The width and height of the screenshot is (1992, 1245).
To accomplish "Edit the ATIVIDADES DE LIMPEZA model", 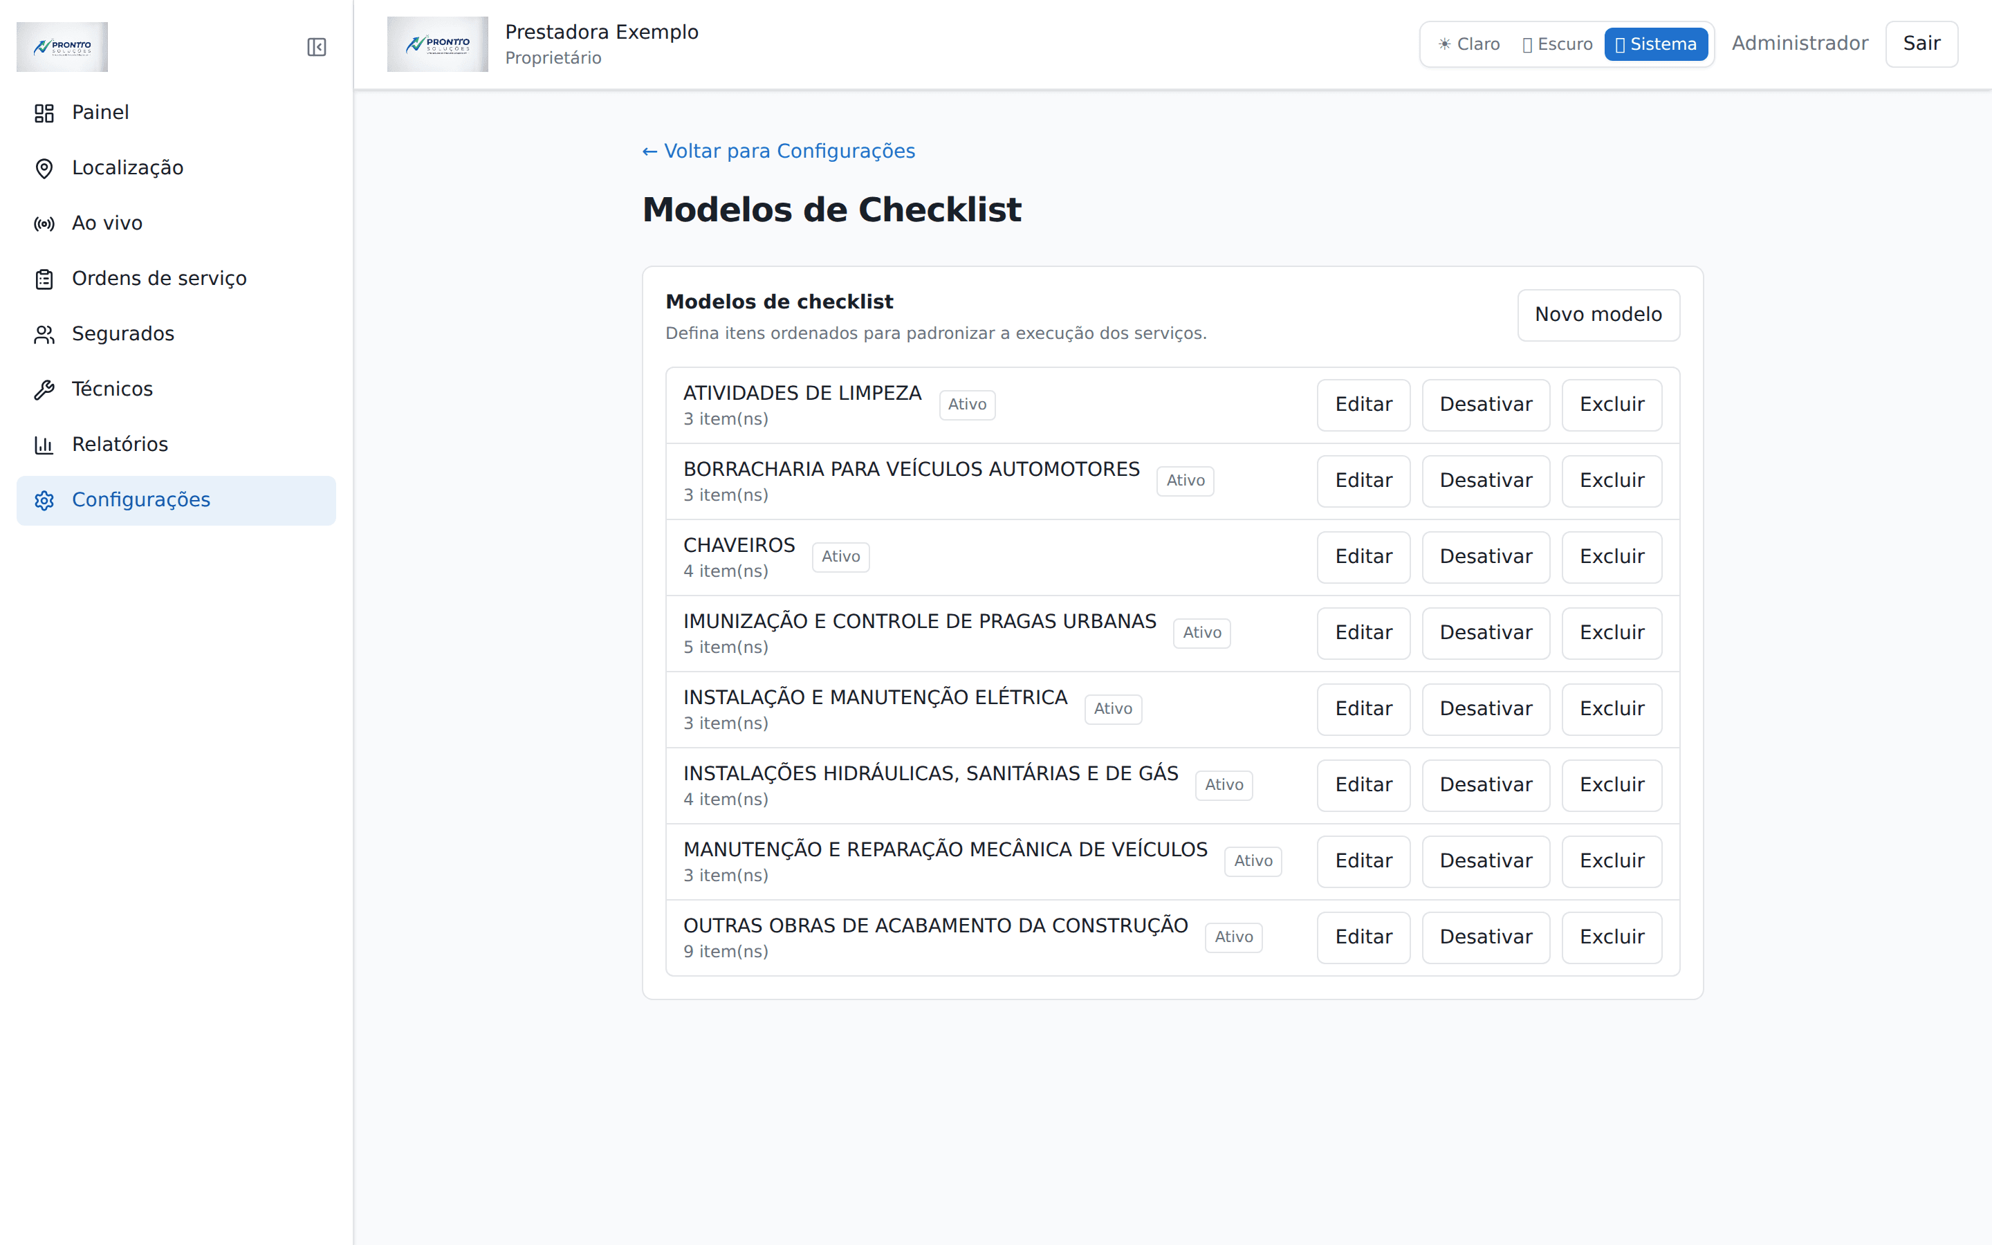I will coord(1363,405).
